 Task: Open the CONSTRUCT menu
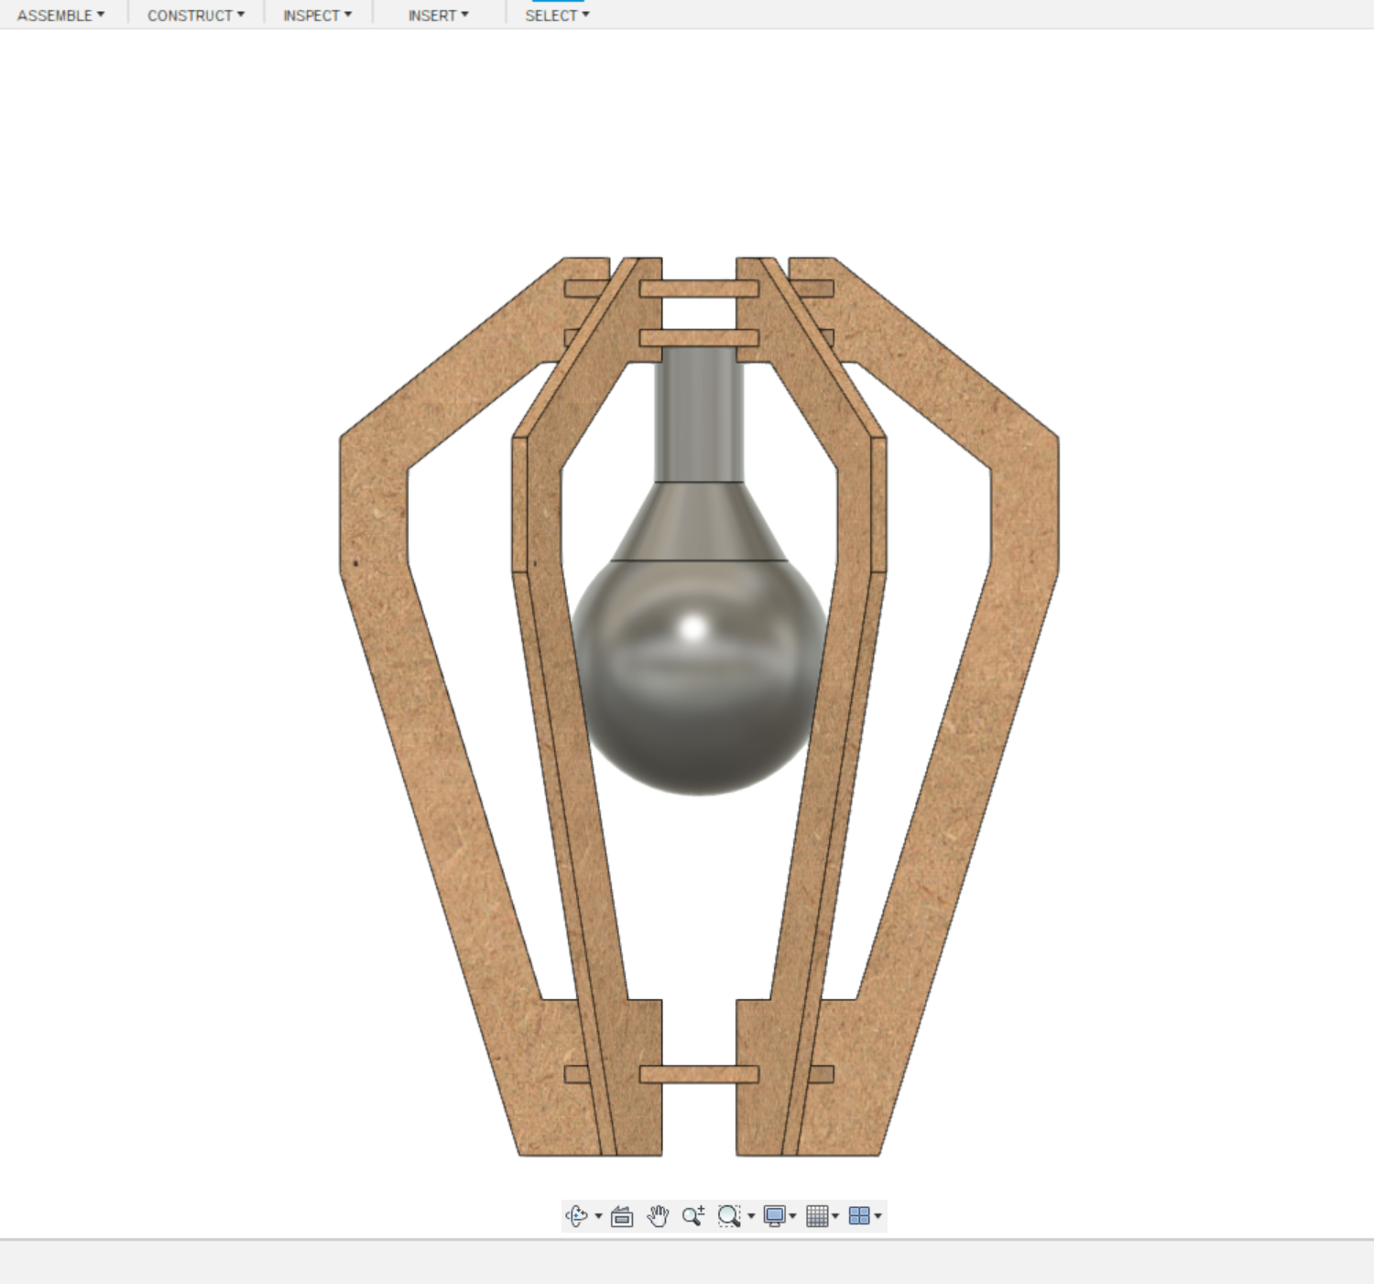pyautogui.click(x=193, y=15)
